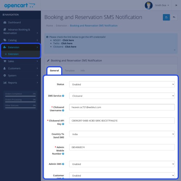
Task: Click the Sales cart icon
Action: pos(5,61)
